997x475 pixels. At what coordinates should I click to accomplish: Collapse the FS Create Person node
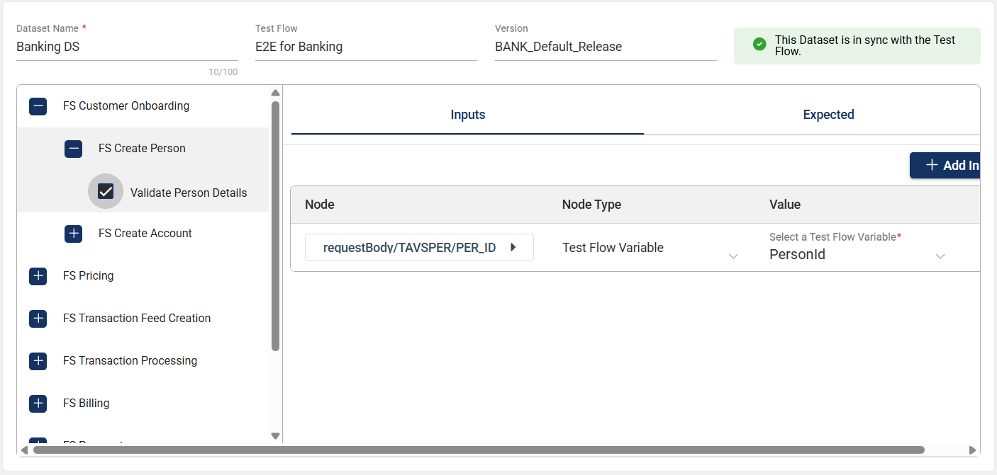[74, 149]
